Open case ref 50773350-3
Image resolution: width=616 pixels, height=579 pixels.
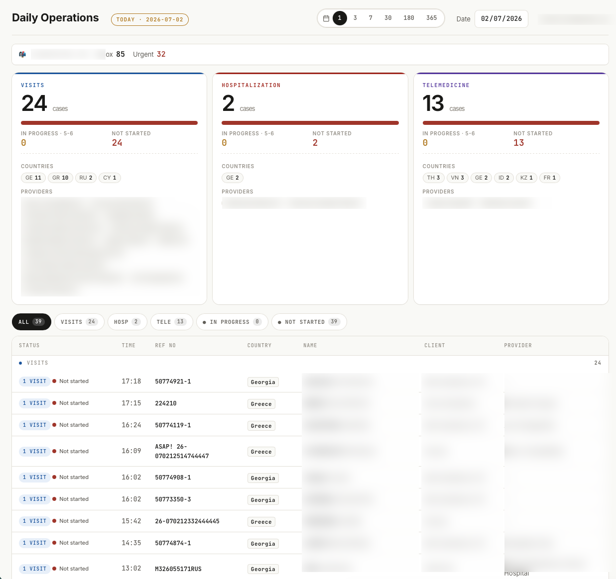[173, 499]
